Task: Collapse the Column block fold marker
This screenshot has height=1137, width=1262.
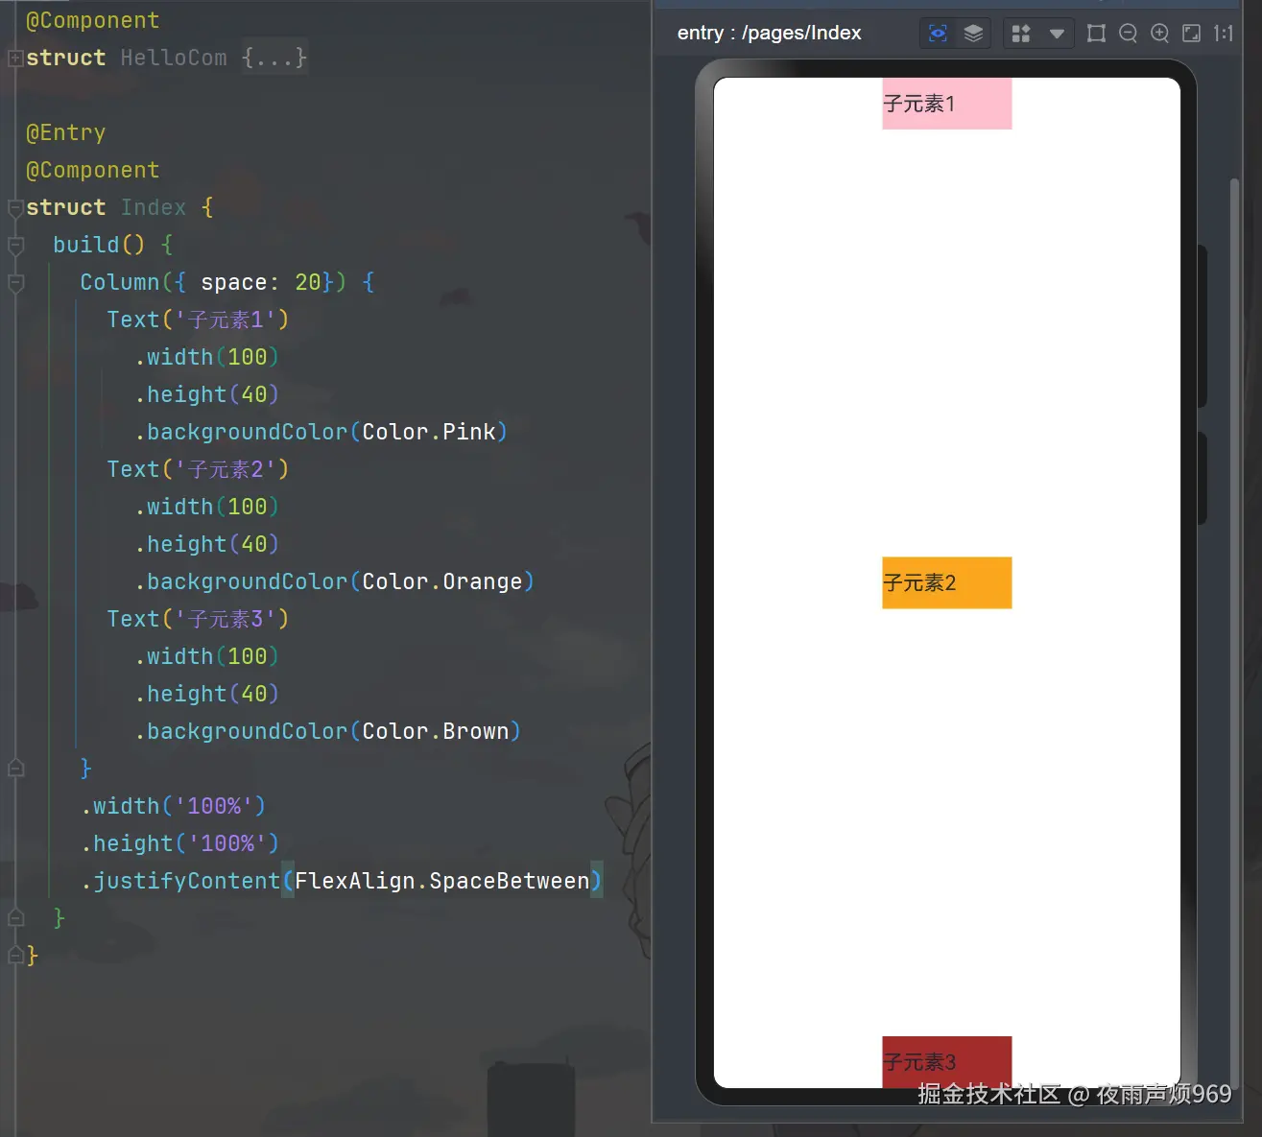Action: [x=15, y=282]
